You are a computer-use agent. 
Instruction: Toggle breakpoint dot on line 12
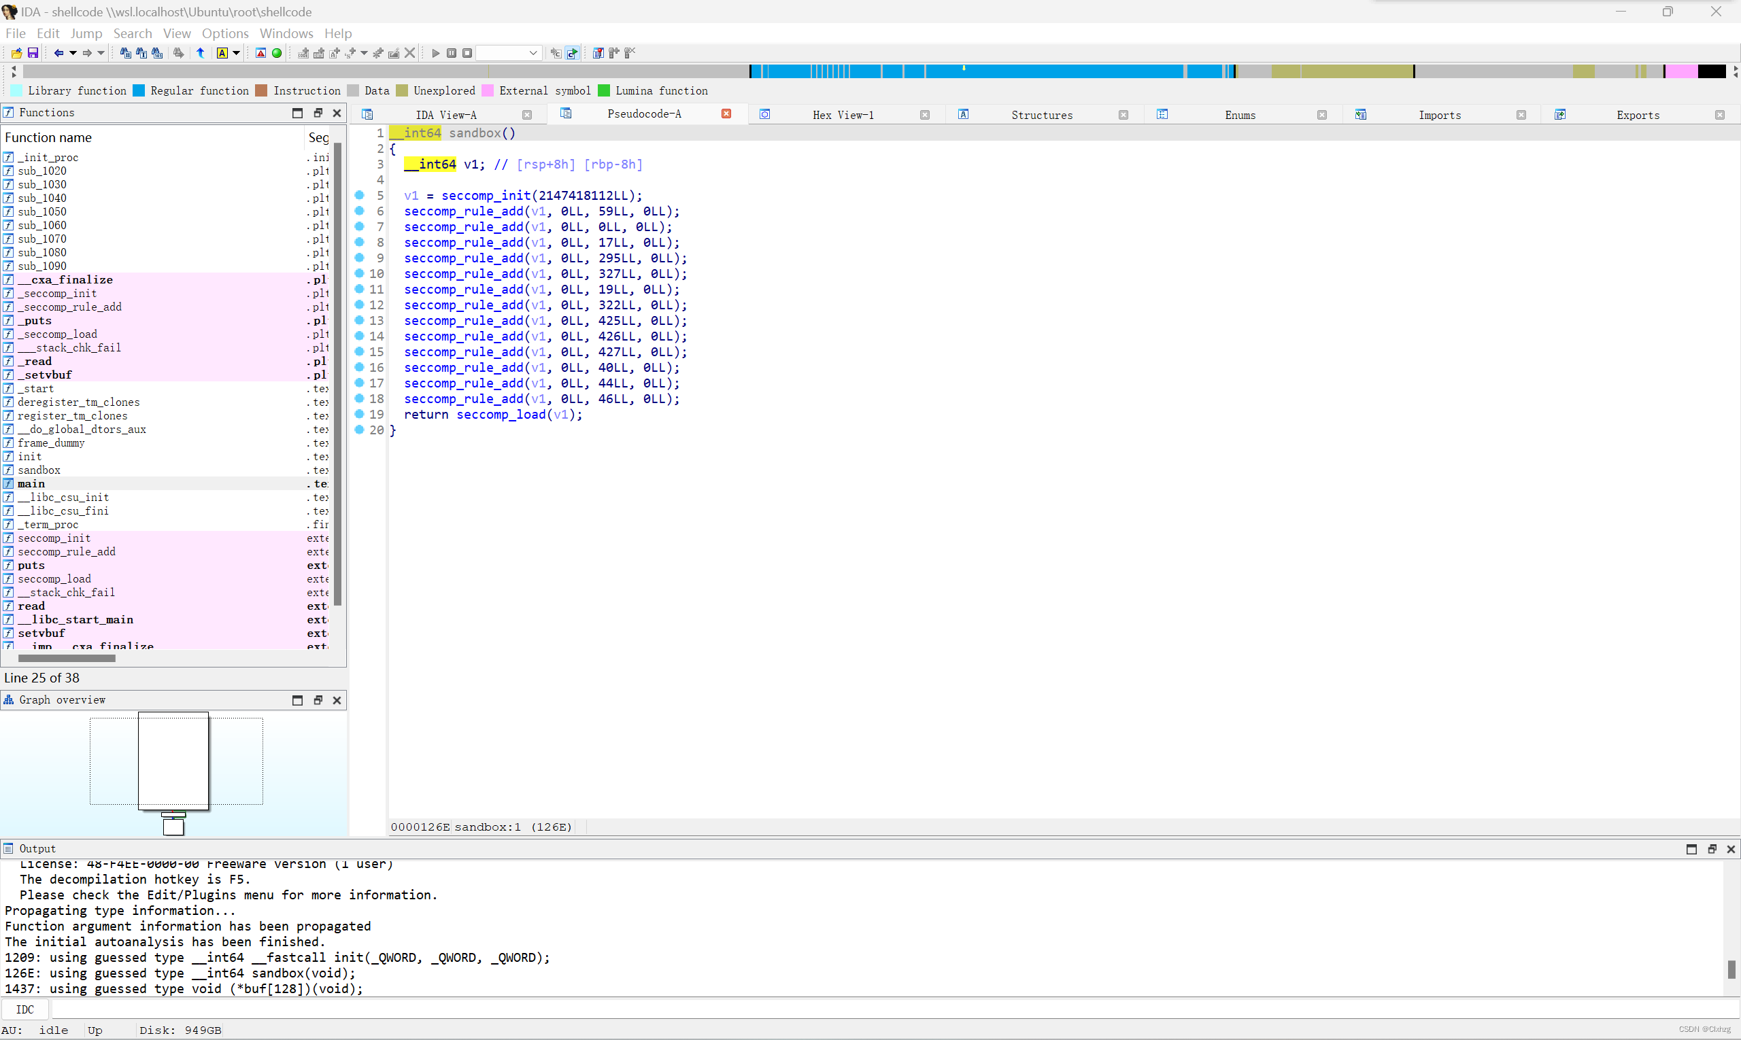click(360, 304)
